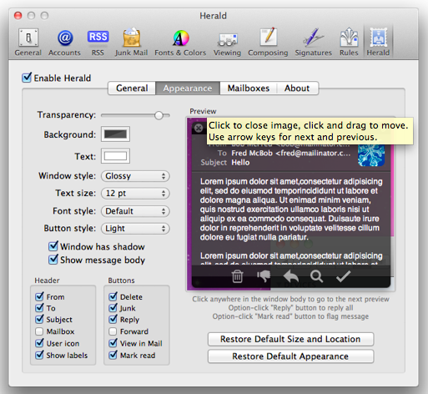Click the Transparency slider knob

click(159, 115)
